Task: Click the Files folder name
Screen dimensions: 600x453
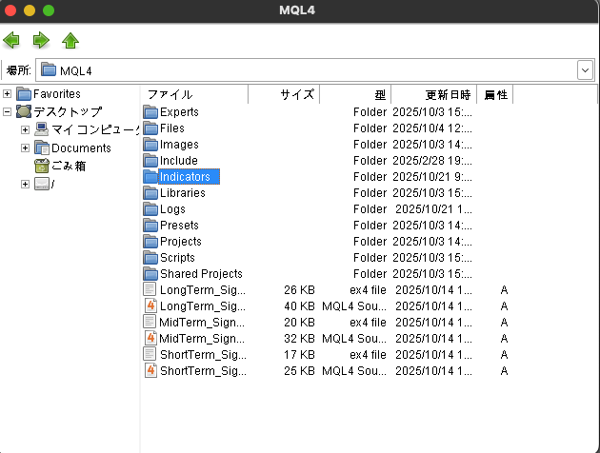Action: click(171, 128)
